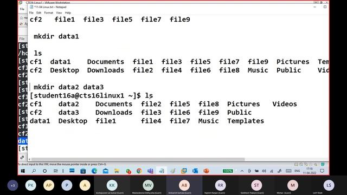Open the clock showing 17:18
Screen dimensions: 347x195
tap(310, 171)
